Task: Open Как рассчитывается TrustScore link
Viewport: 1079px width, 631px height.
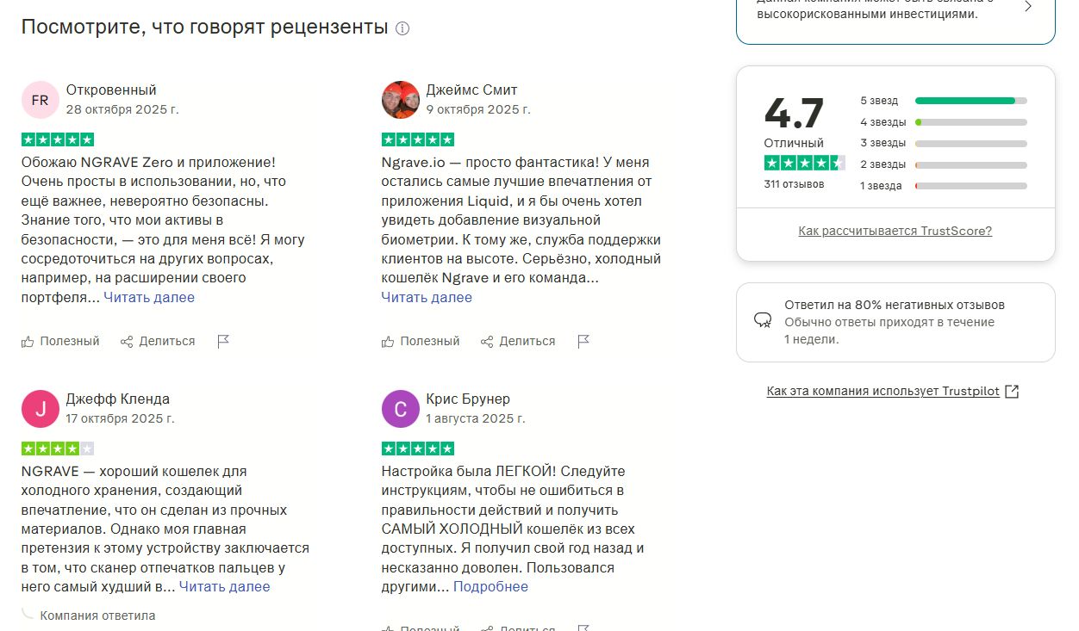Action: pyautogui.click(x=895, y=231)
